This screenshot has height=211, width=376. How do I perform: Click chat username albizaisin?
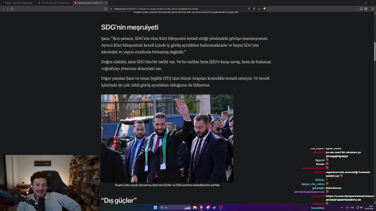point(318,152)
